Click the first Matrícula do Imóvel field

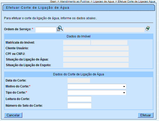[x=77, y=43]
